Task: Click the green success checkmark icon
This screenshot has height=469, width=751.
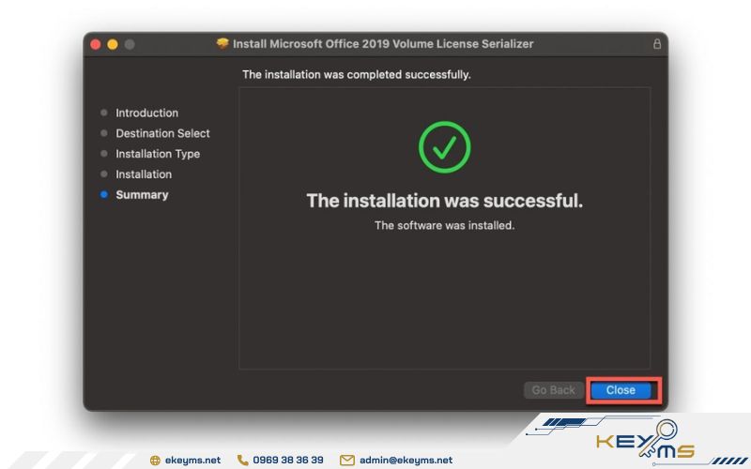Action: [444, 147]
